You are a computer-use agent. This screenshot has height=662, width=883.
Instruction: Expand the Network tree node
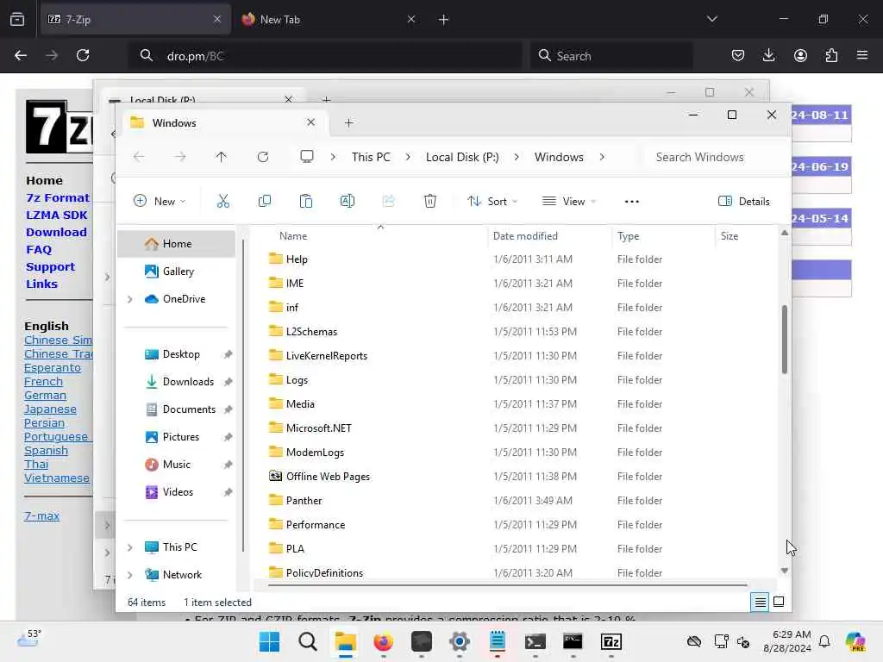pos(130,575)
